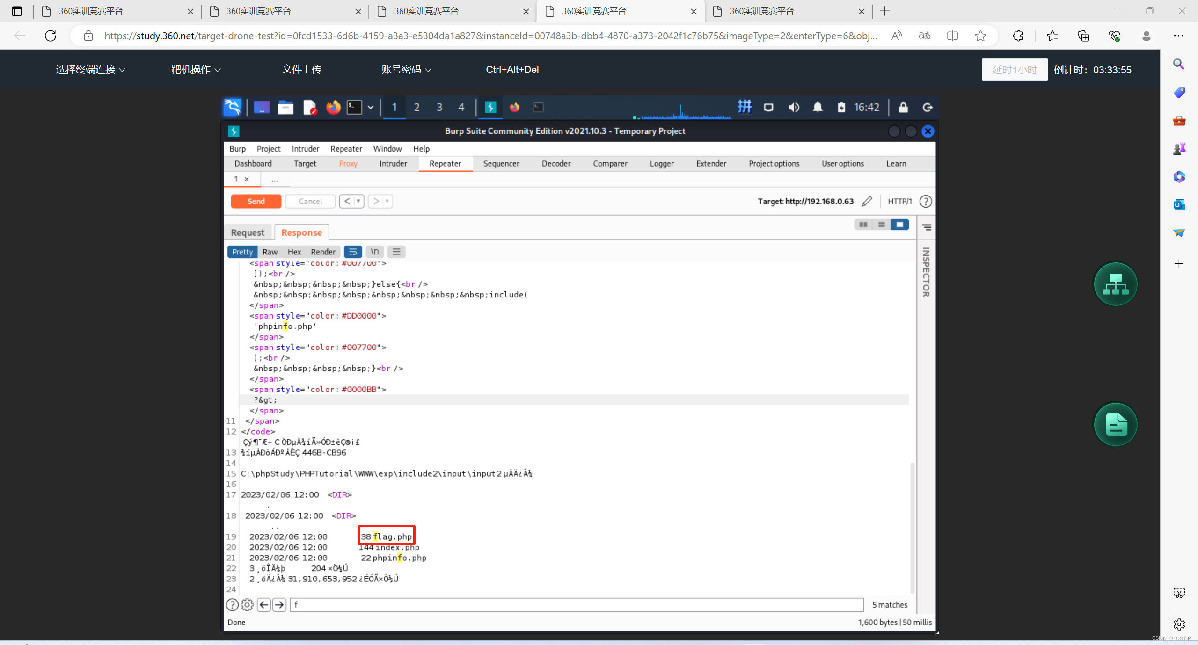This screenshot has height=645, width=1198.
Task: Click the response pane vertical scrollbar
Action: tap(912, 527)
